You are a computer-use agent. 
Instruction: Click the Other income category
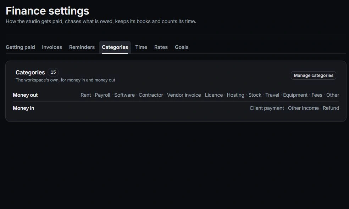tap(303, 108)
